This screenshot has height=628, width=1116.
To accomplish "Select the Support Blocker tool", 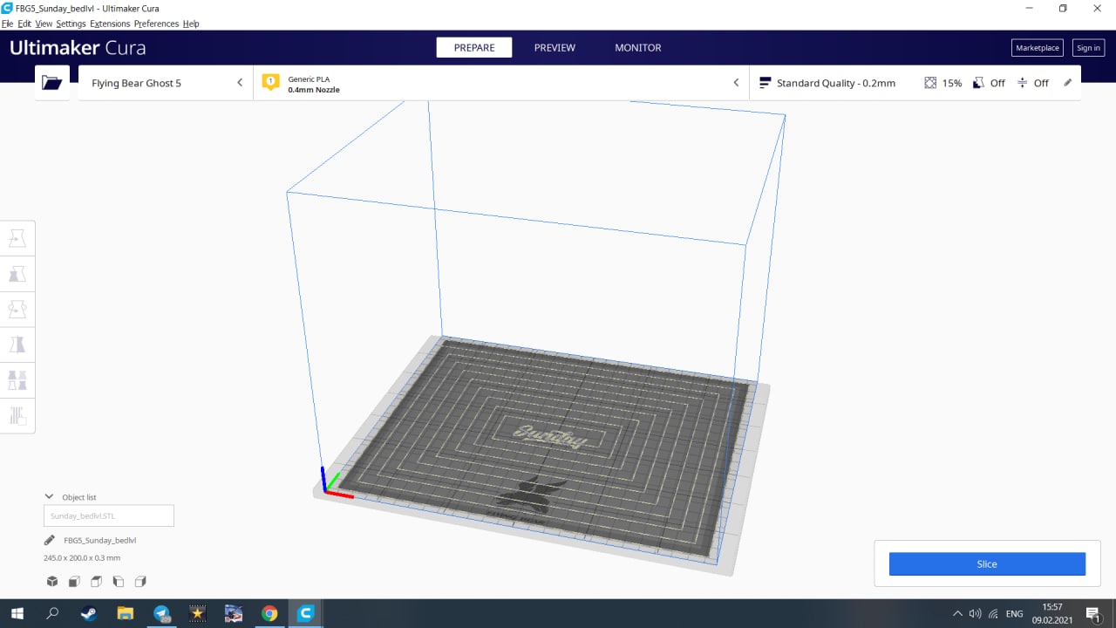I will pyautogui.click(x=17, y=416).
